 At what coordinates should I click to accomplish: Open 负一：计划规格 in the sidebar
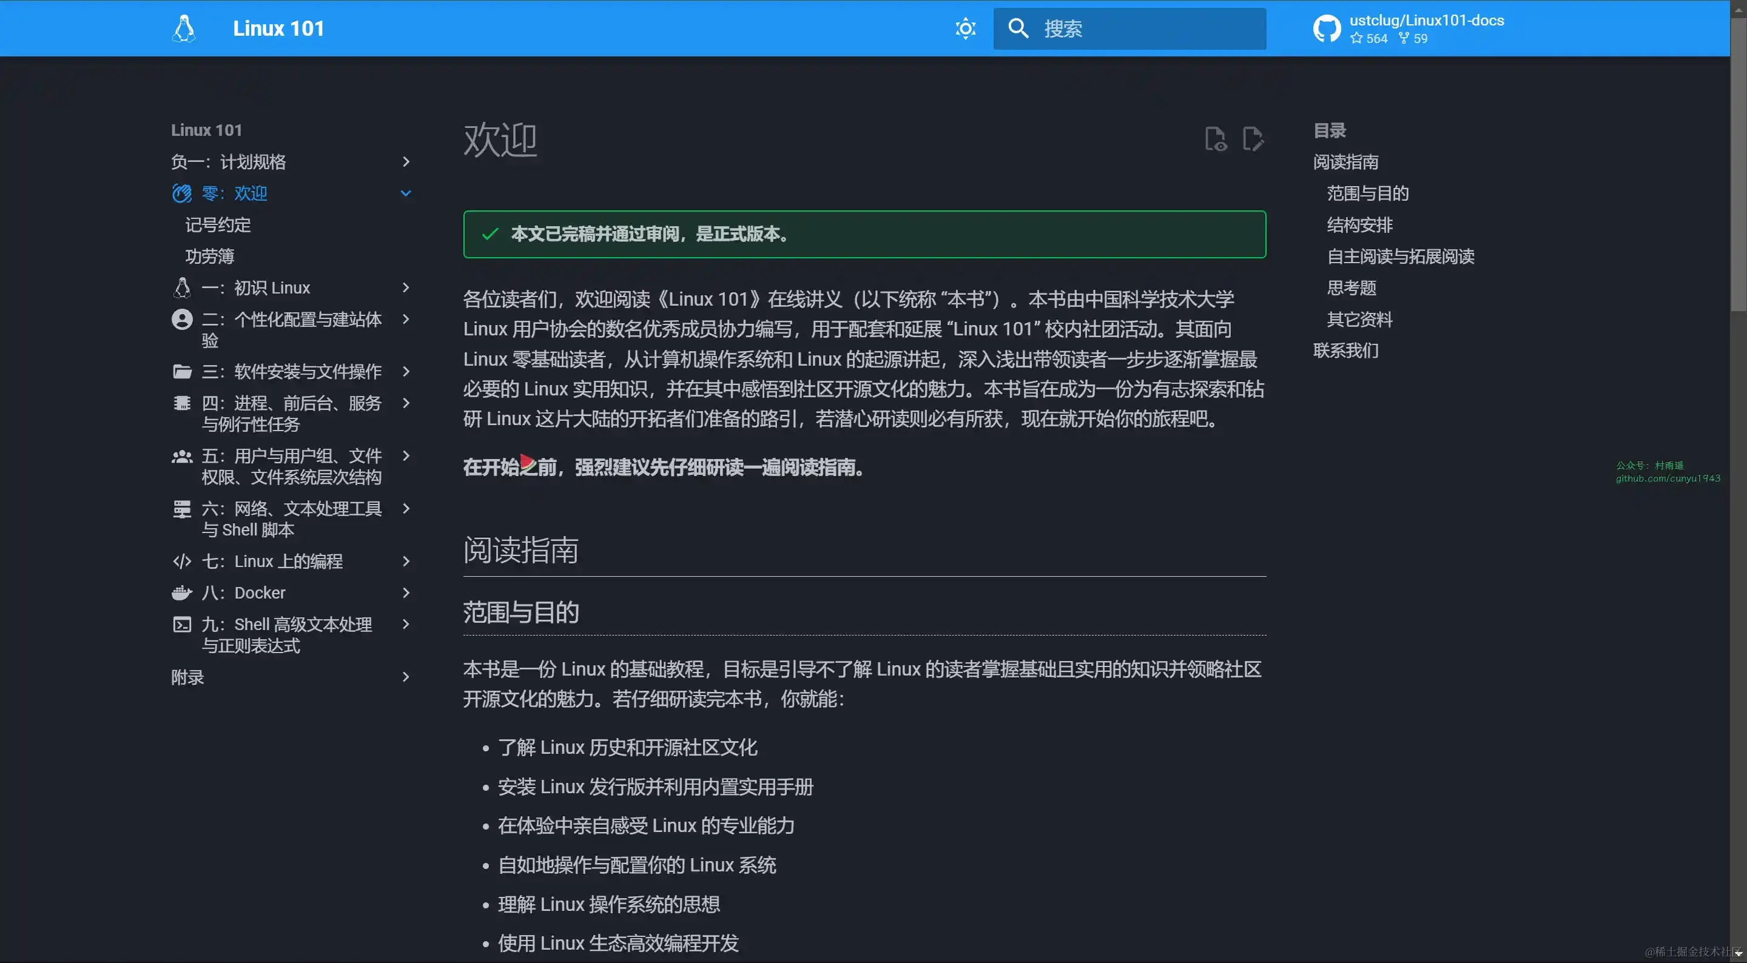tap(229, 162)
